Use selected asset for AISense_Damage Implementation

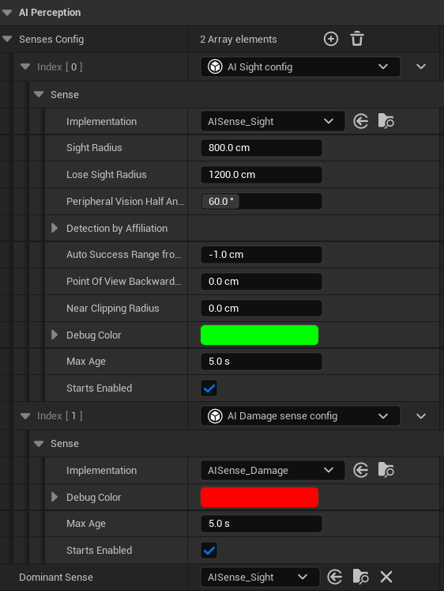point(361,470)
